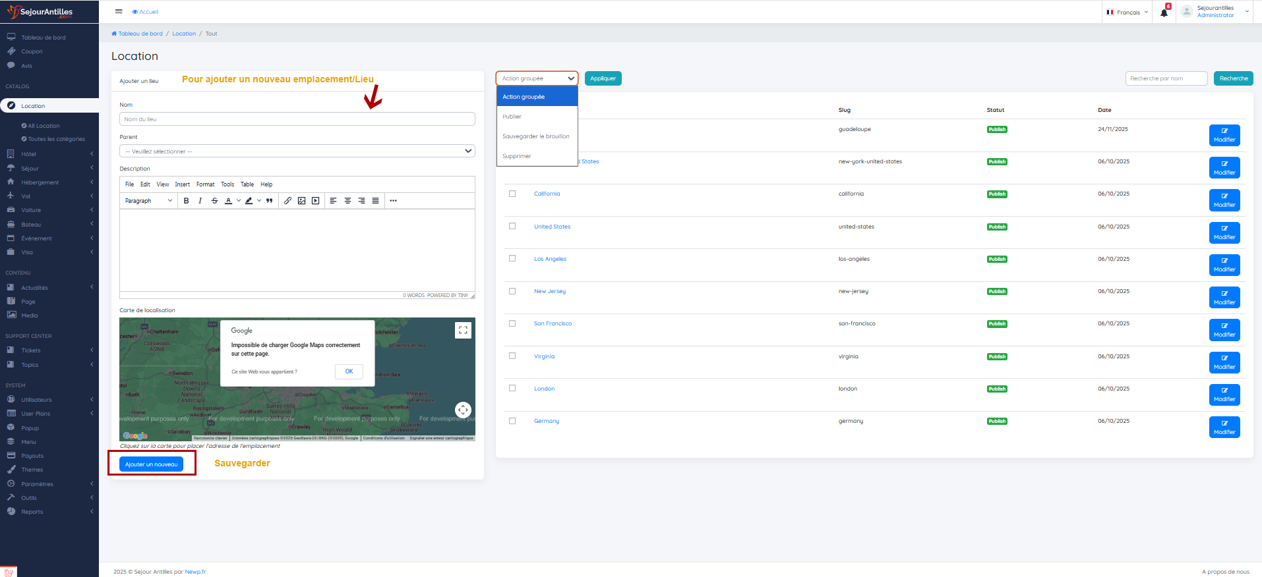Open the Français language dropdown
Image resolution: width=1262 pixels, height=577 pixels.
[1127, 13]
